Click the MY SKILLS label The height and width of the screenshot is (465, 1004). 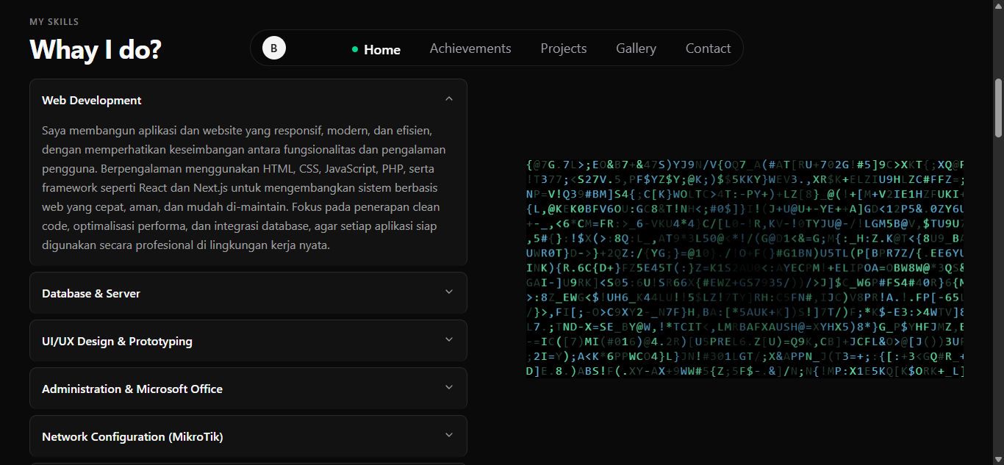54,22
